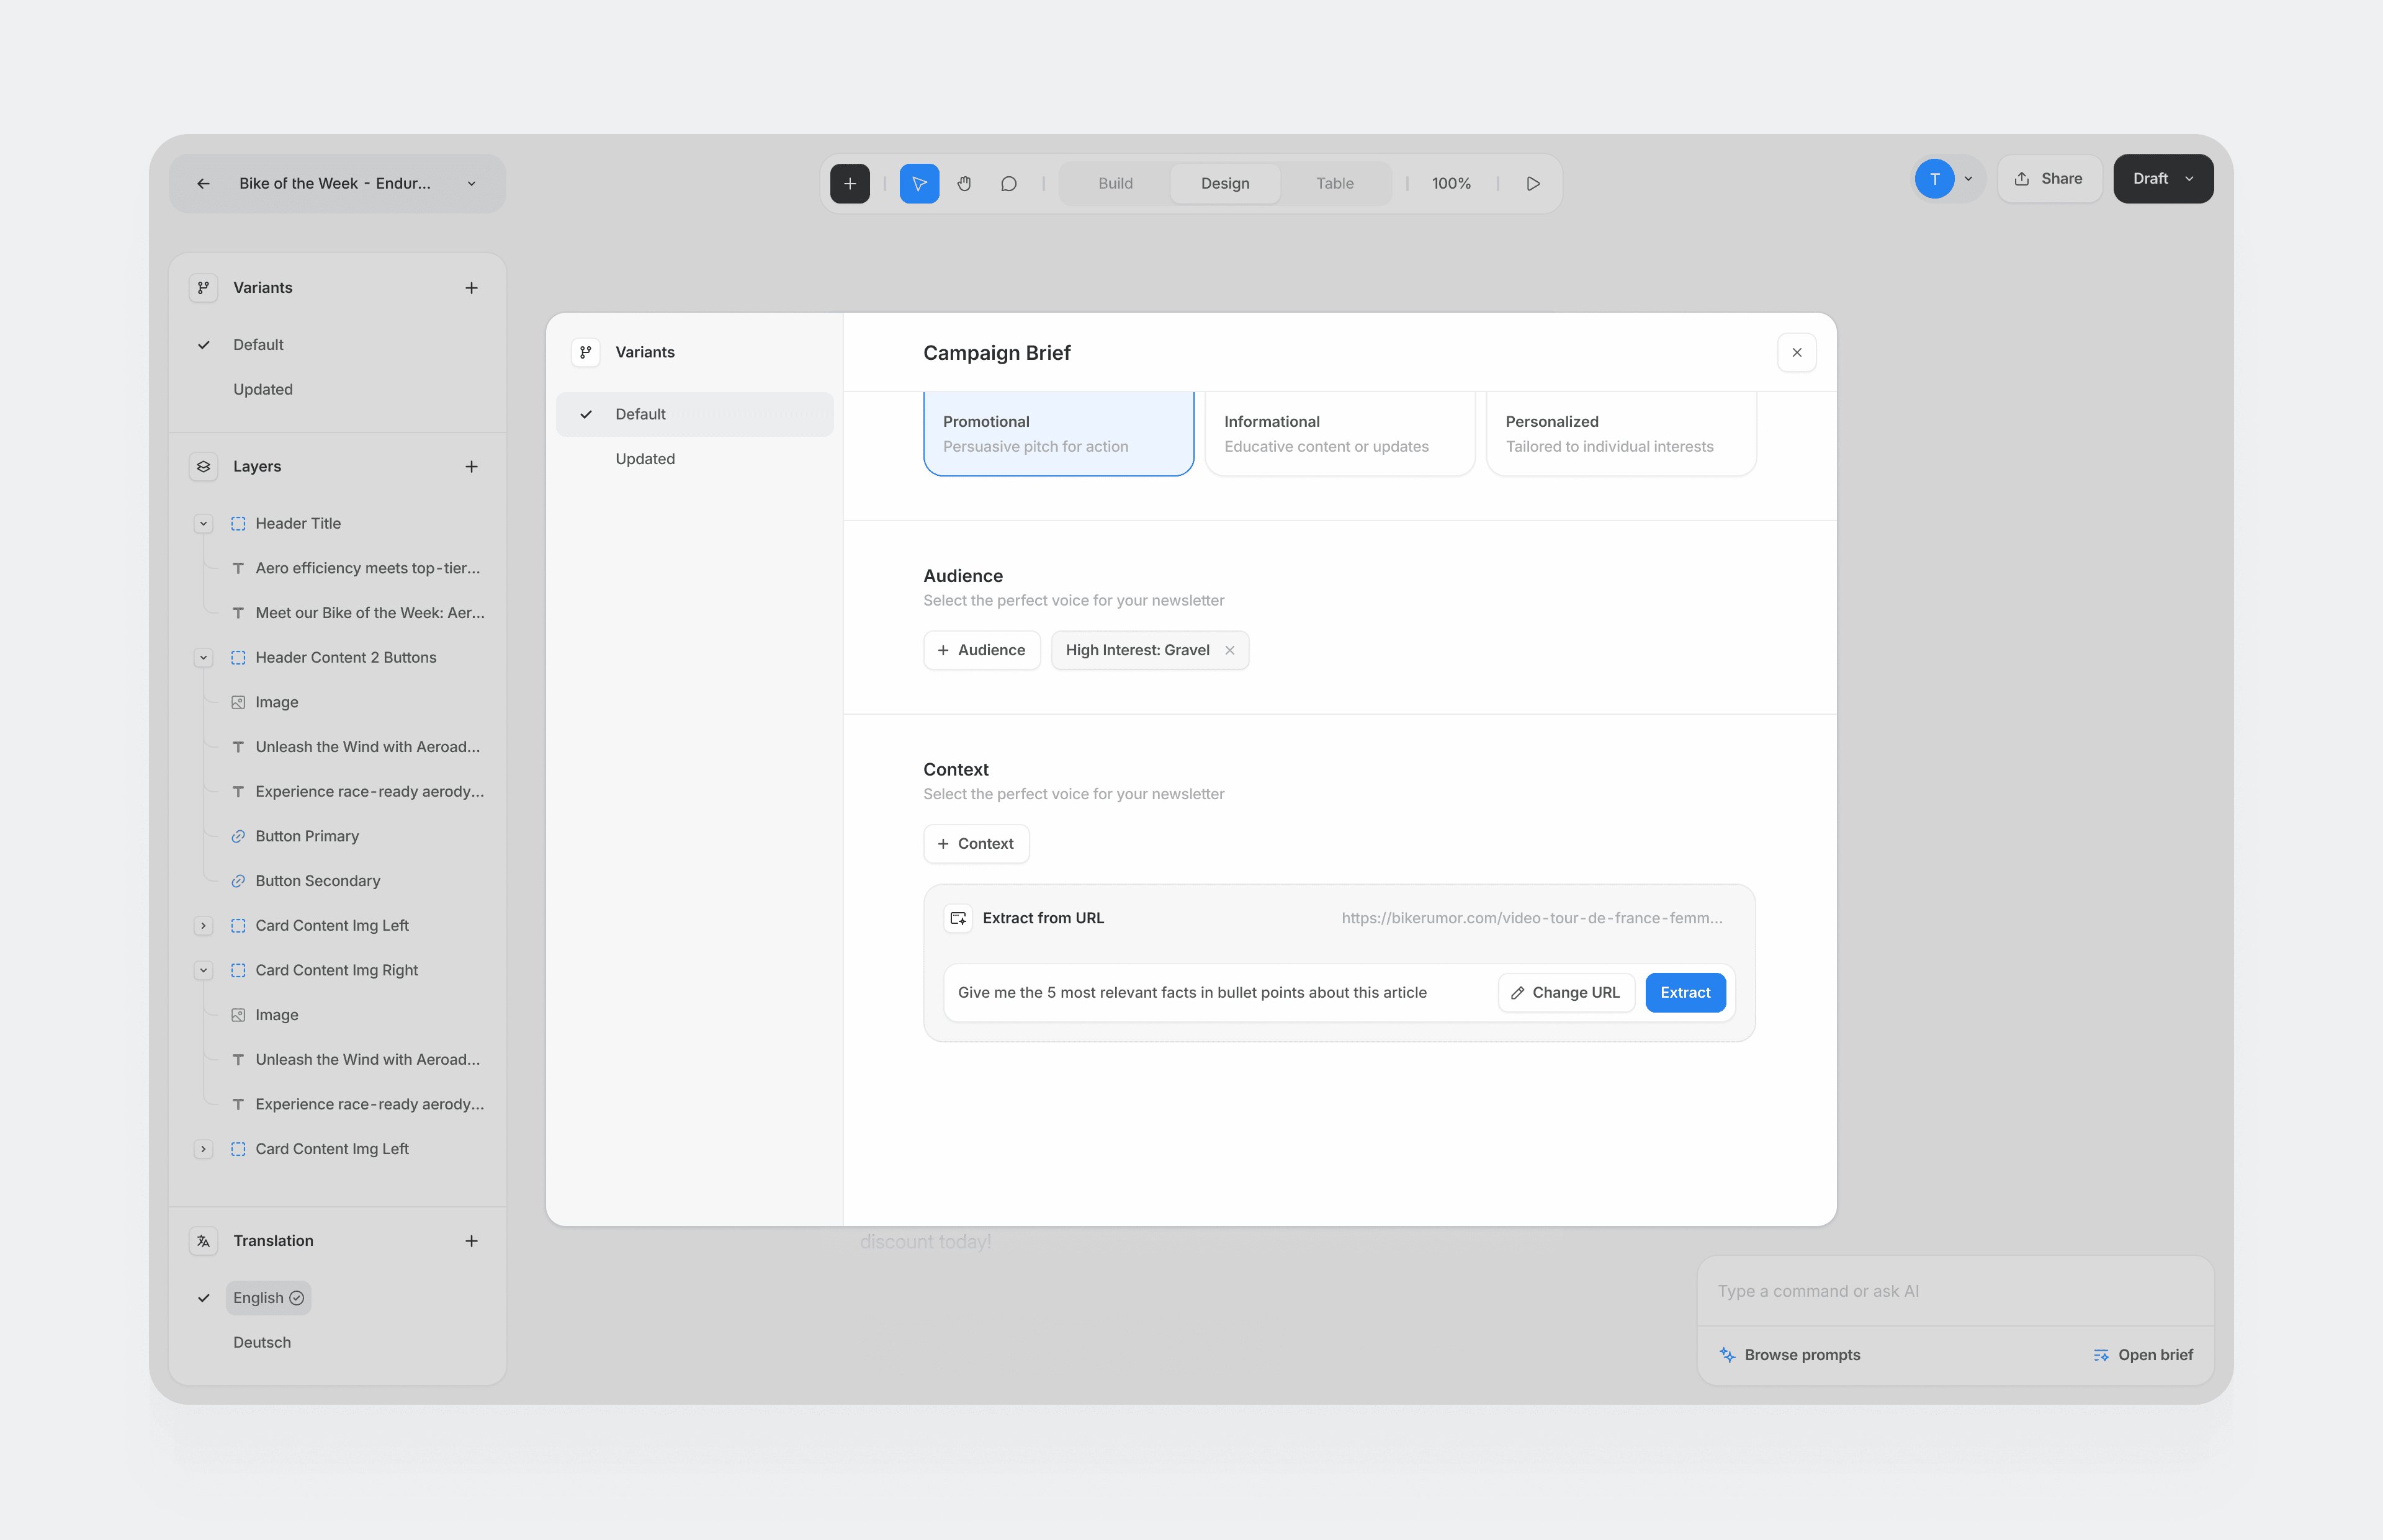Viewport: 2383px width, 1540px height.
Task: Switch to the Table tab
Action: [1334, 183]
